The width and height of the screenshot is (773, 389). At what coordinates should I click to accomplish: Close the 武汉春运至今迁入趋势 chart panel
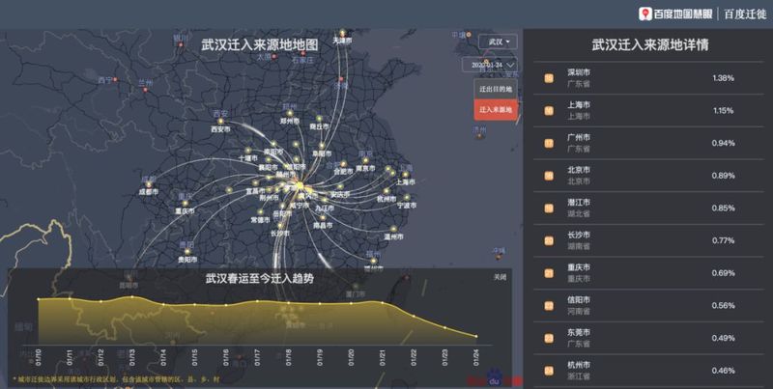(500, 277)
